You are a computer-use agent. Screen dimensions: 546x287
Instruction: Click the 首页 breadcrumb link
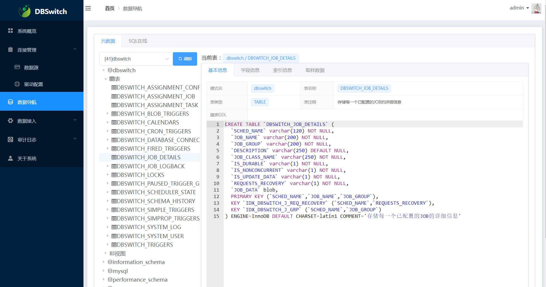point(109,8)
